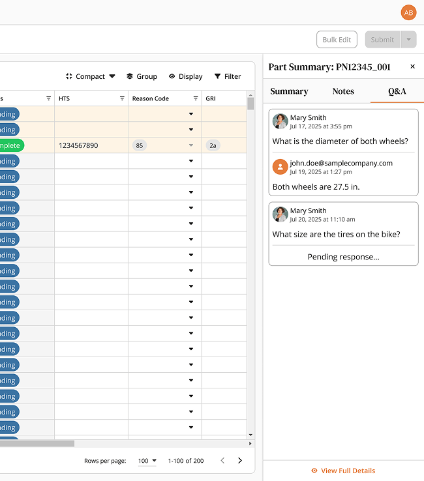
Task: Close the Part Summary panel
Action: (x=413, y=66)
